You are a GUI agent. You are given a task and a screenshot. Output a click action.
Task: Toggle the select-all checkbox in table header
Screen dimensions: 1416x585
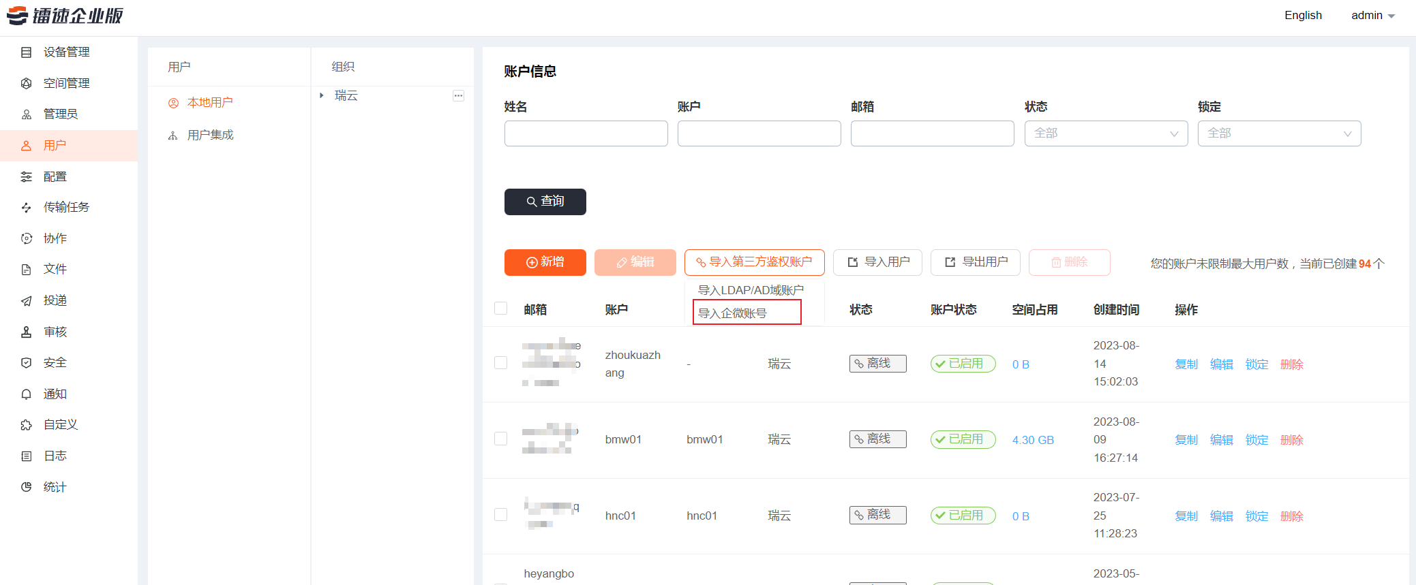(x=501, y=309)
